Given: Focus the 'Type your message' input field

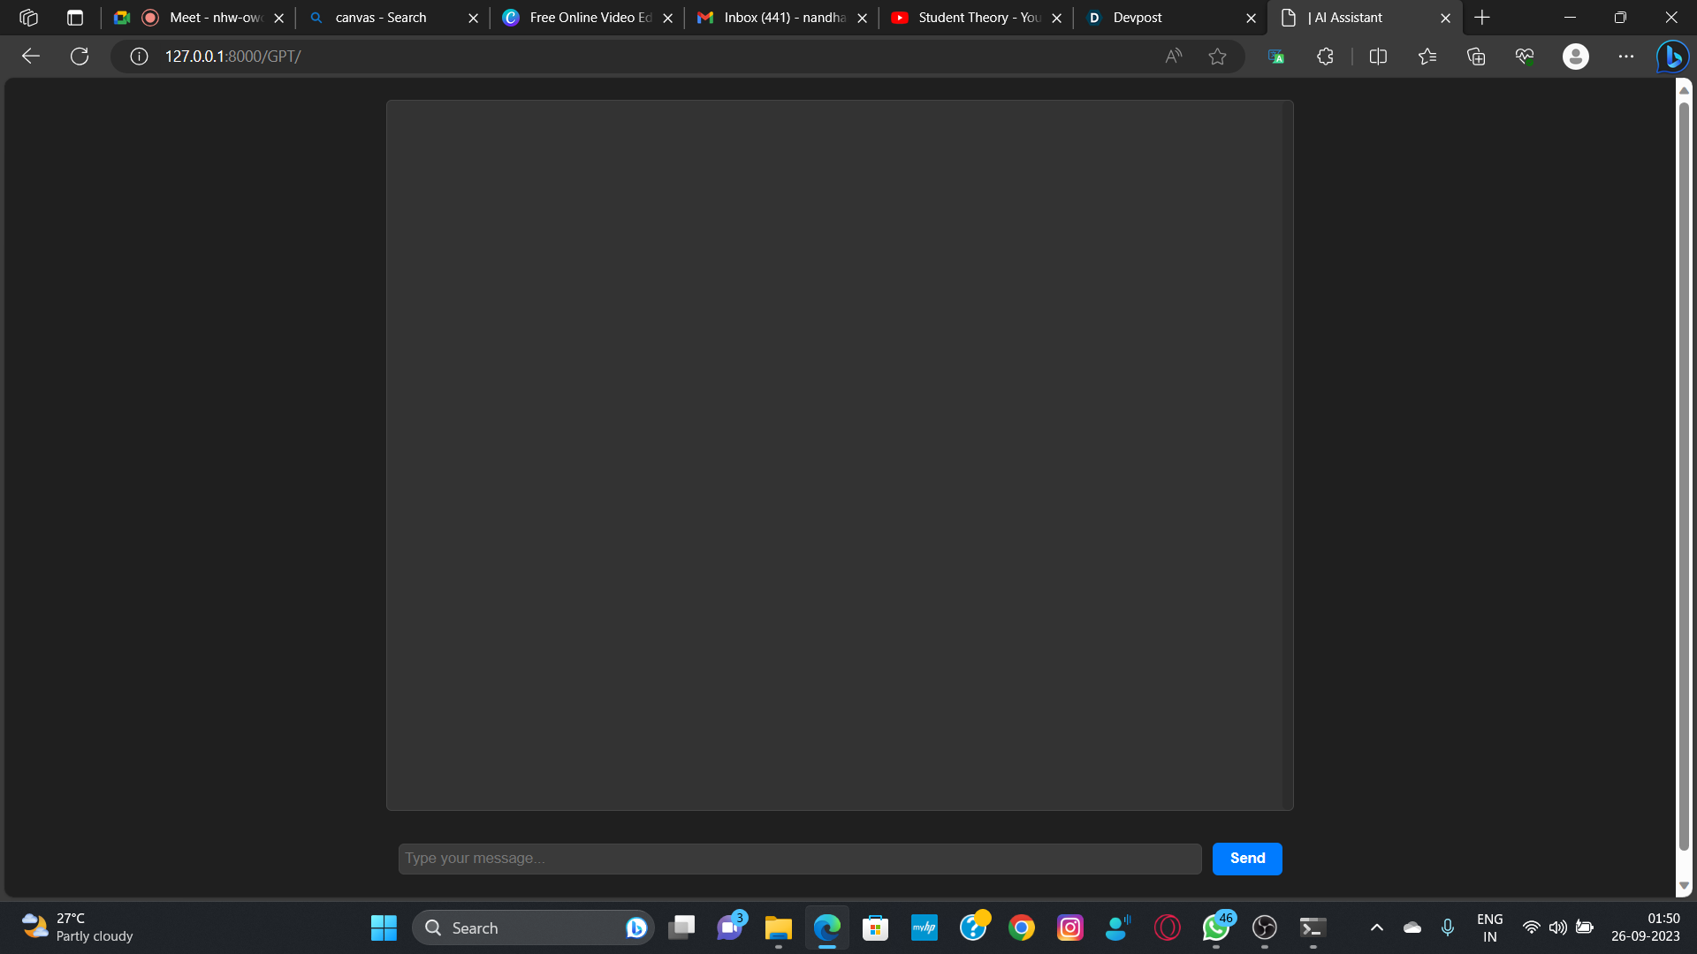Looking at the screenshot, I should pos(799,858).
